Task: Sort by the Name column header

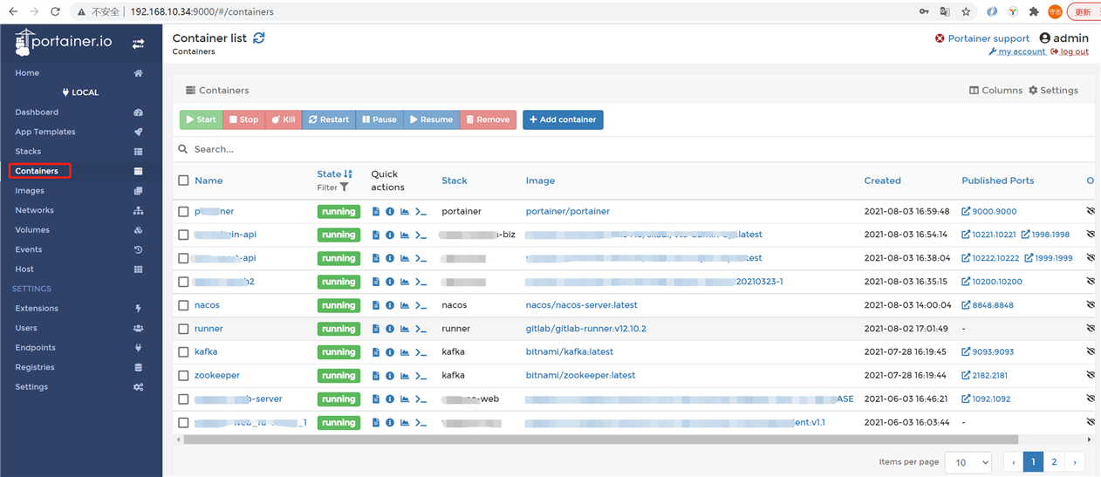Action: coord(209,181)
